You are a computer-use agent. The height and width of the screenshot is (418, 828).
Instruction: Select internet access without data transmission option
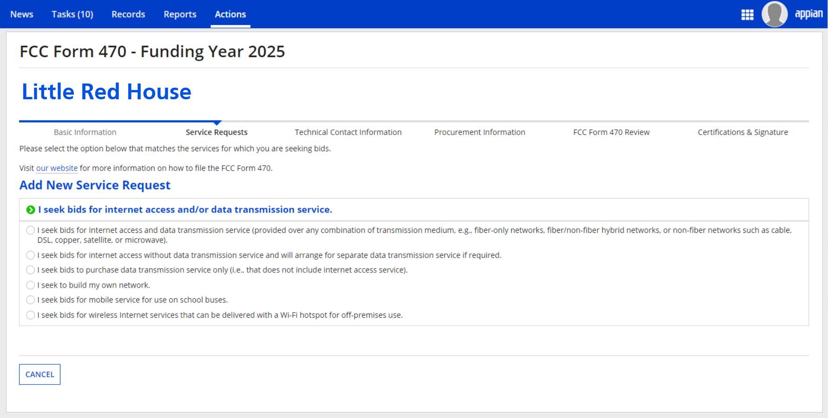point(31,255)
